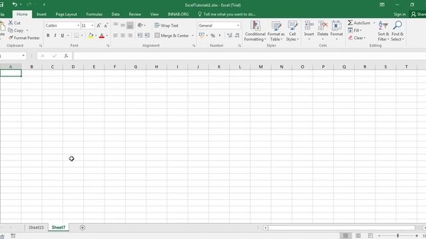
Task: Copy the selected cell
Action: pyautogui.click(x=16, y=31)
